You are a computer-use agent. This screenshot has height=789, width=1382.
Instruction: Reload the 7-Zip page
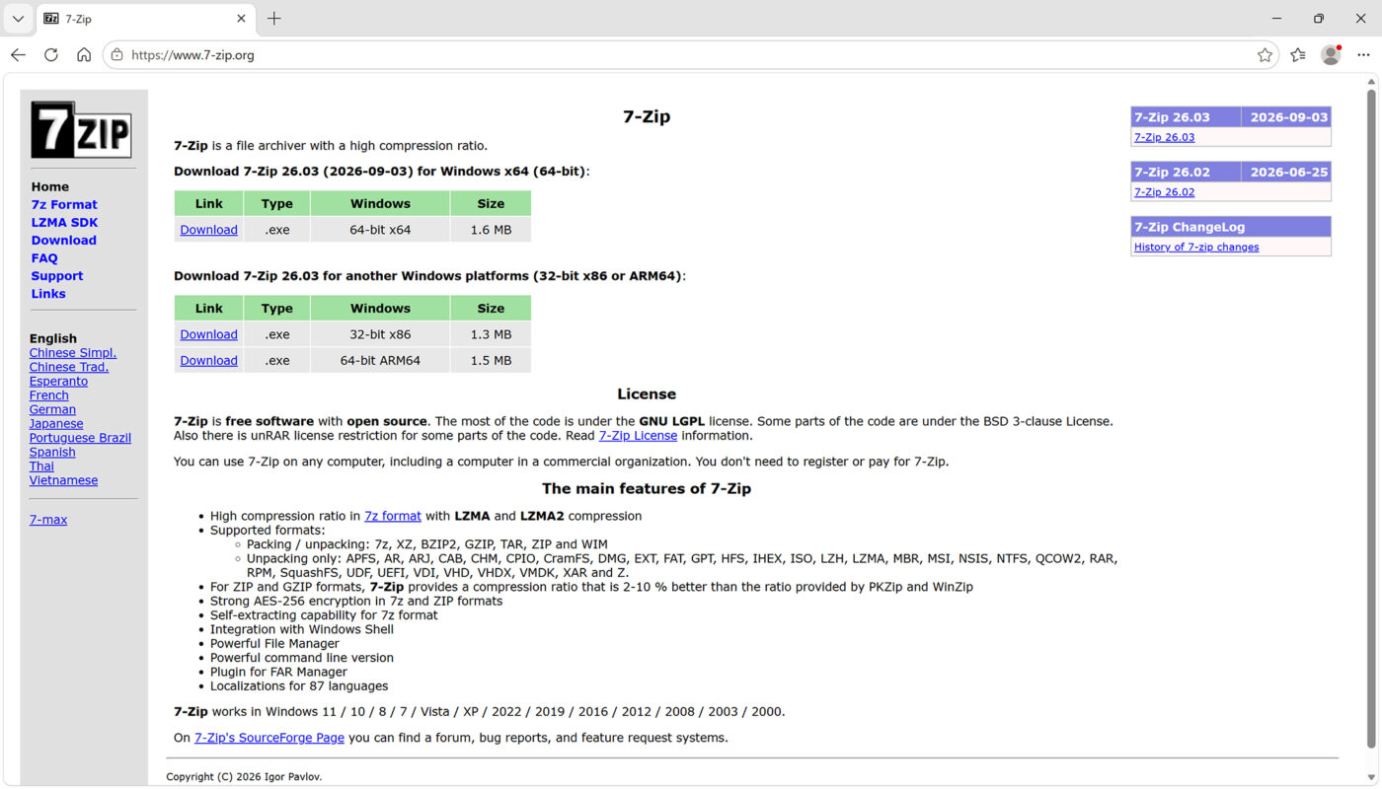pos(51,55)
